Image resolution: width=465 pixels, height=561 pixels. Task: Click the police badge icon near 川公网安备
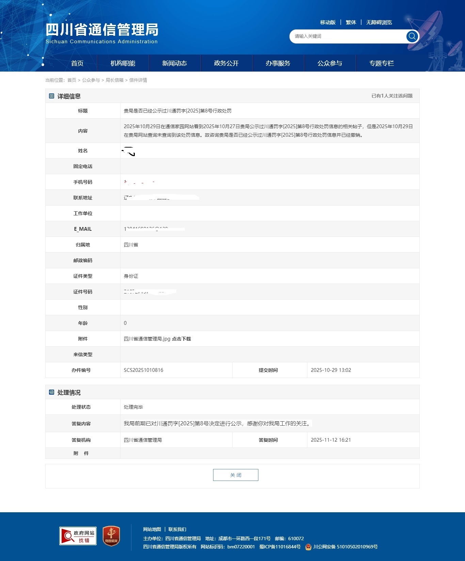[308, 547]
